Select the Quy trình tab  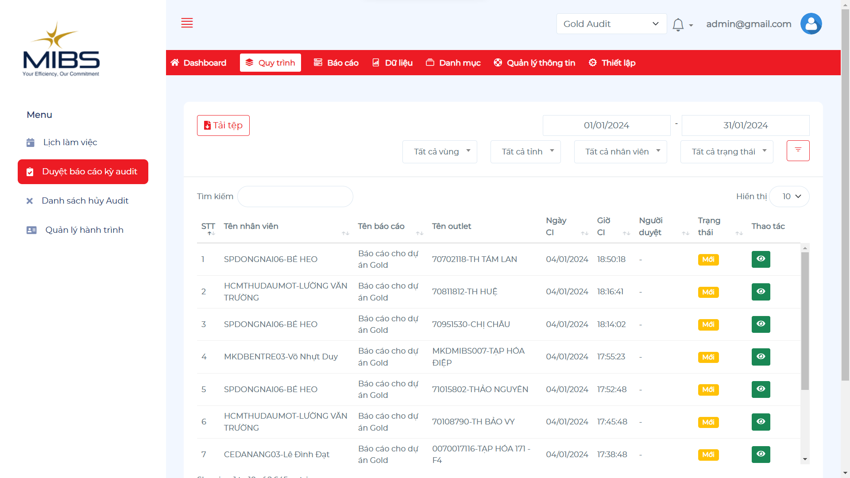tap(270, 63)
